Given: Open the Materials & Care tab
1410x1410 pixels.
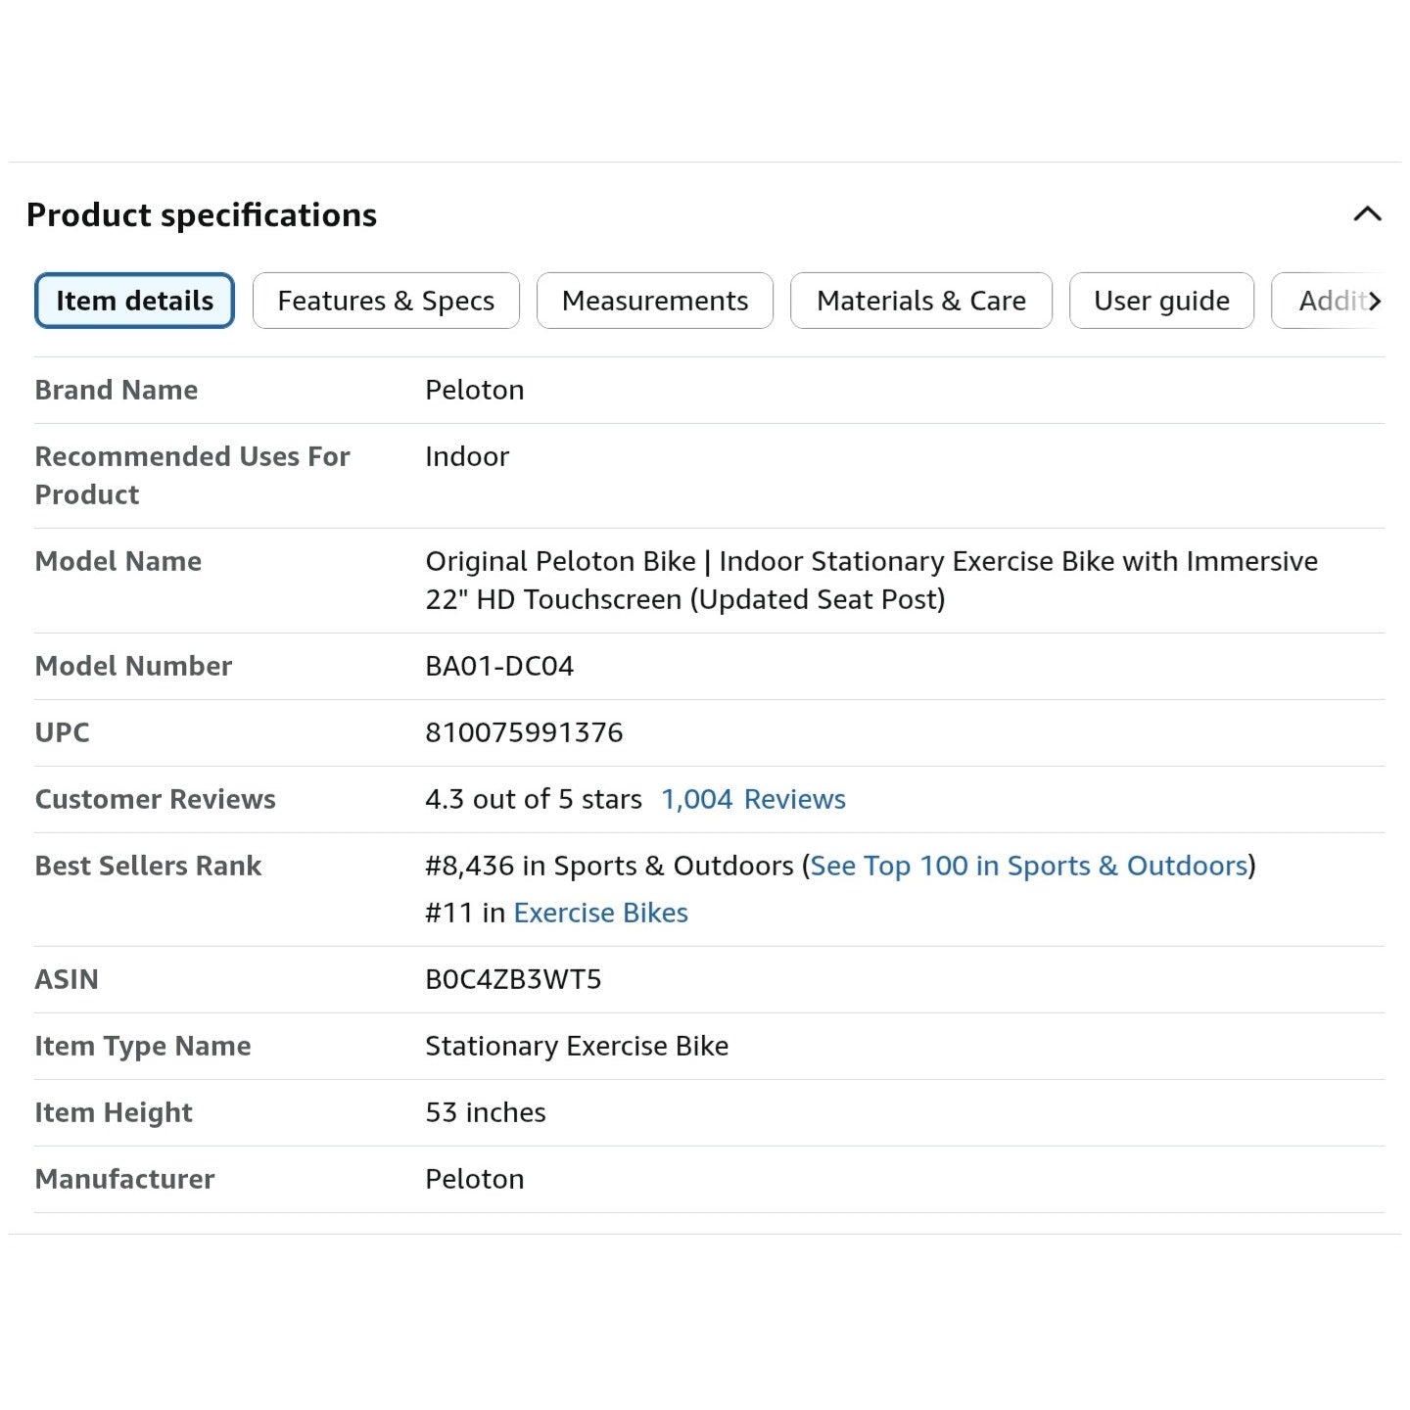Looking at the screenshot, I should pyautogui.click(x=921, y=301).
